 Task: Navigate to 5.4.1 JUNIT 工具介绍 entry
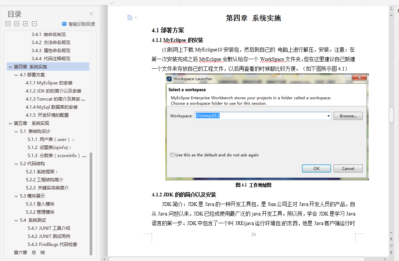pyautogui.click(x=49, y=228)
